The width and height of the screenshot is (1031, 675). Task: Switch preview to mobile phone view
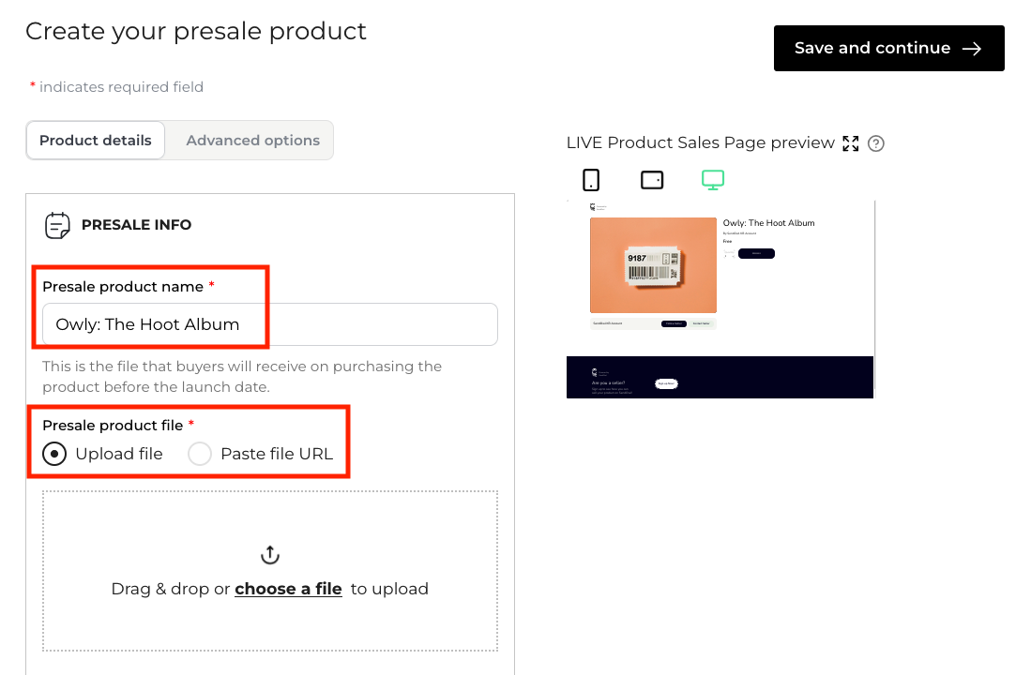point(591,180)
